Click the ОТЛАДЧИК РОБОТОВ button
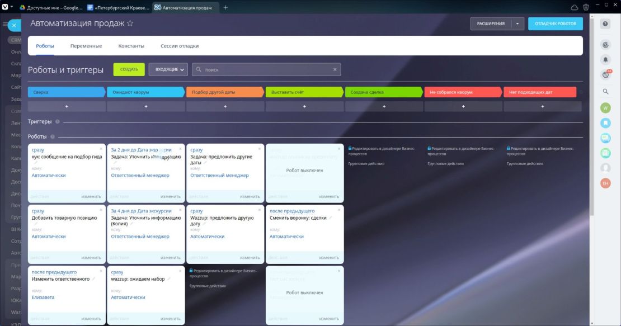 (x=555, y=23)
